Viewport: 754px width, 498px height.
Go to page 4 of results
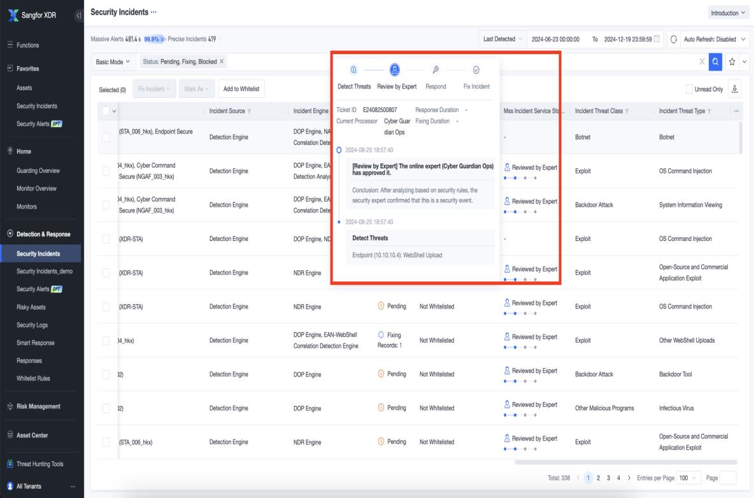[x=618, y=478]
